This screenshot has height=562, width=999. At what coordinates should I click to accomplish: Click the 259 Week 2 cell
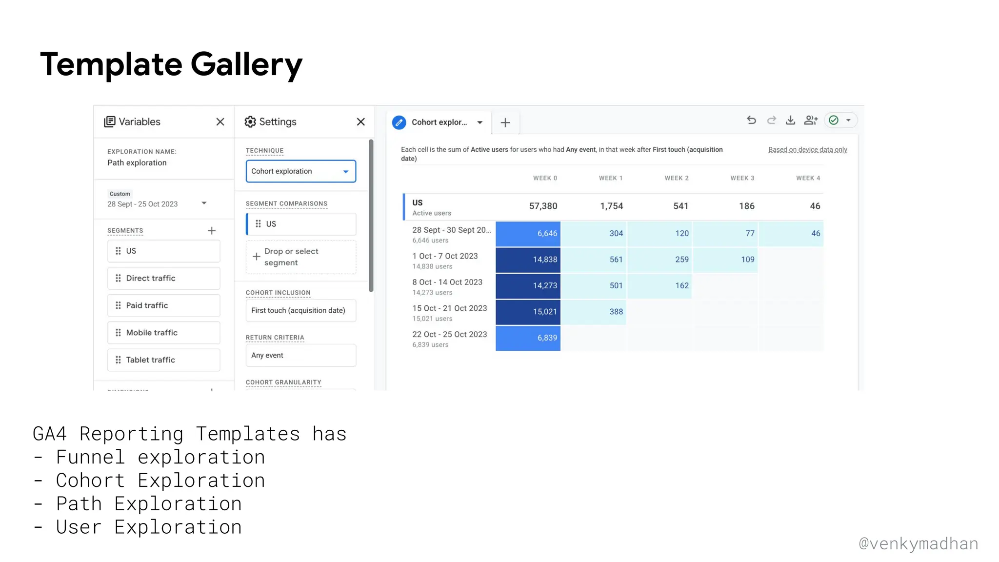[659, 260]
